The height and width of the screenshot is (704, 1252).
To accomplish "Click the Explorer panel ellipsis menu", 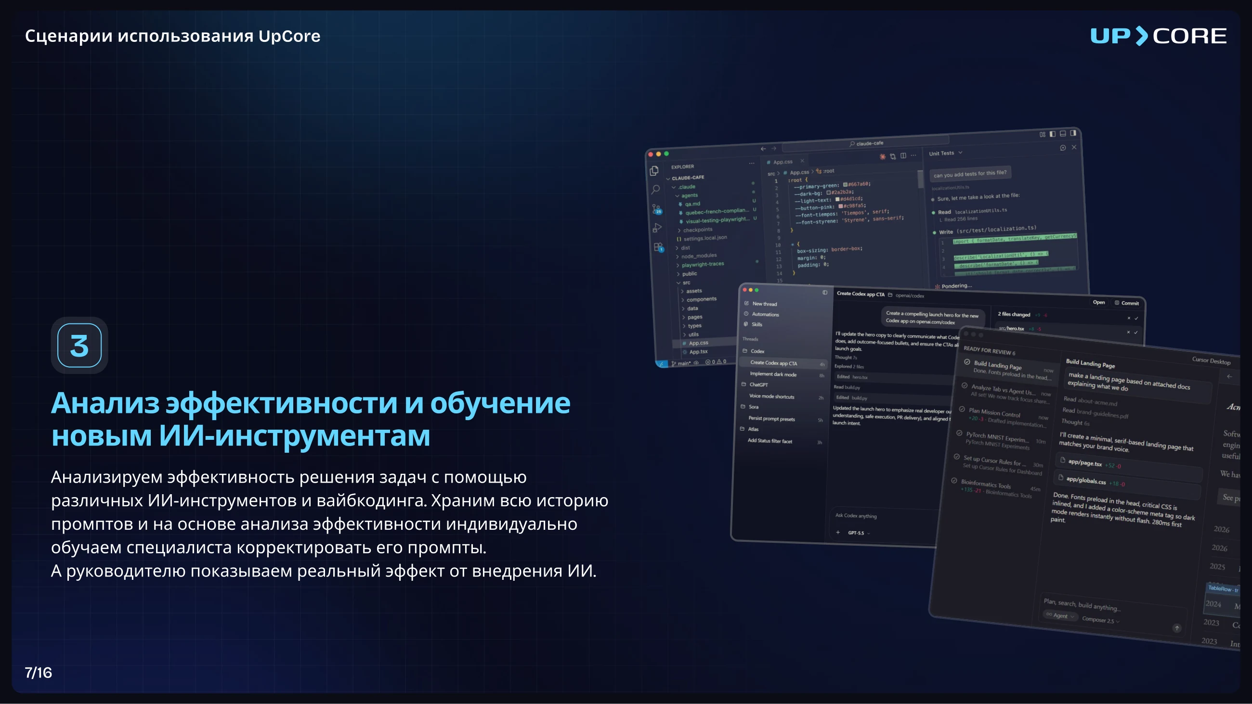I will [752, 163].
